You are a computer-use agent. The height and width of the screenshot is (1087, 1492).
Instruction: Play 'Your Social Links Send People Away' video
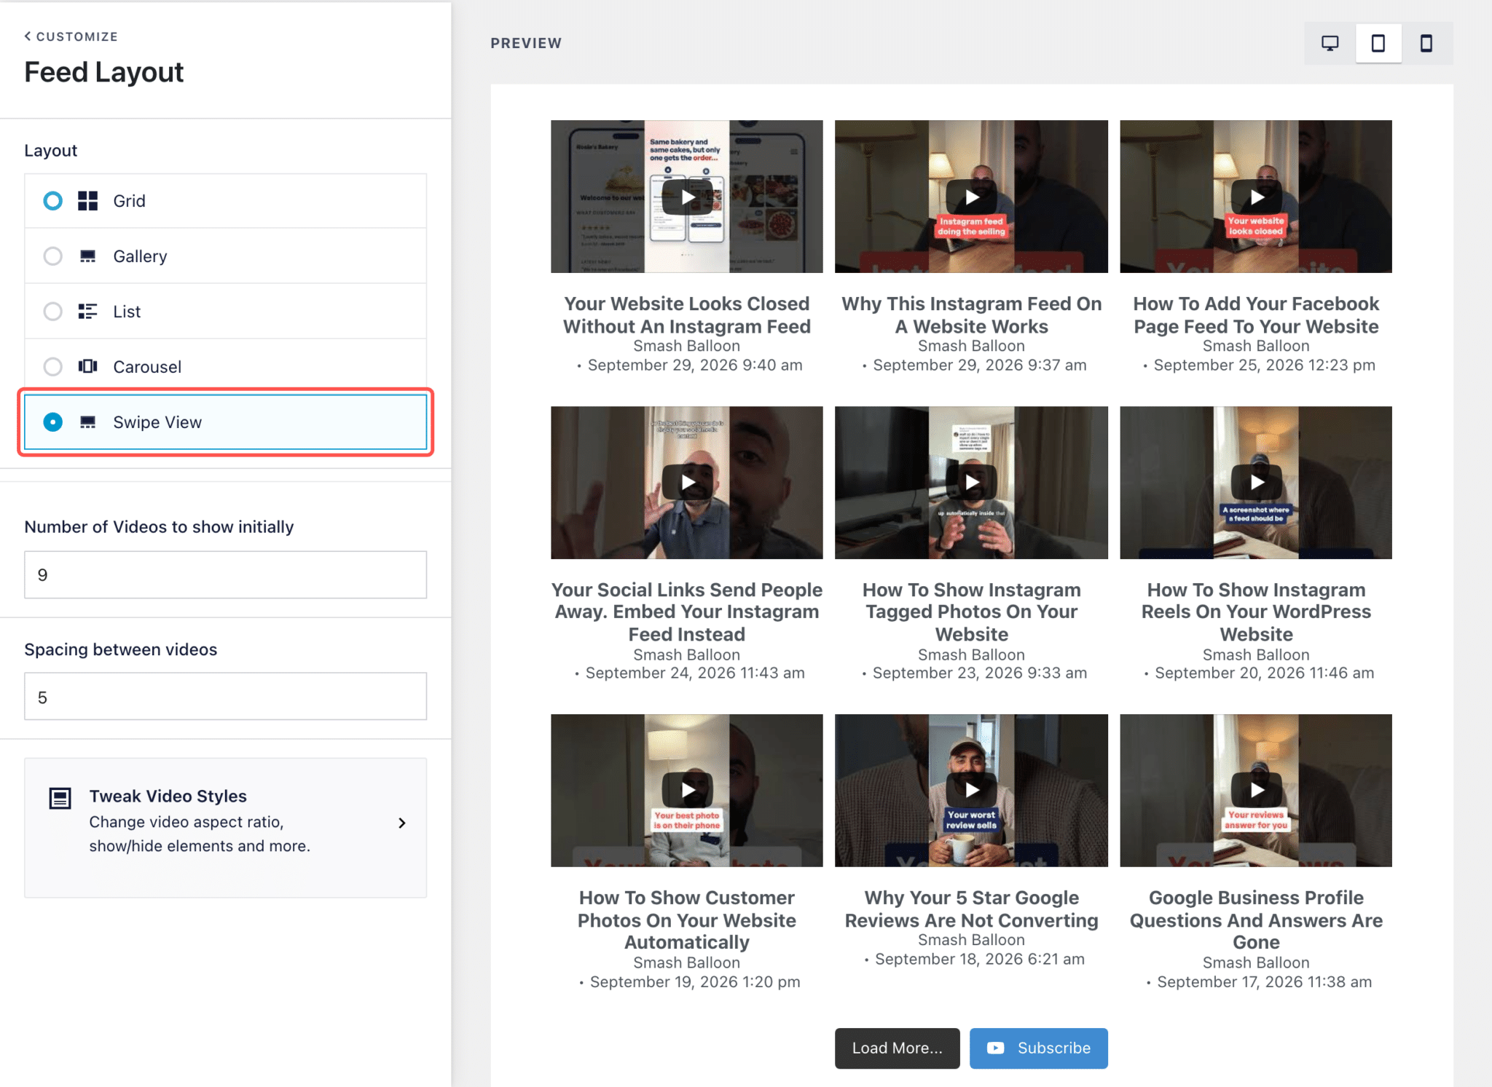tap(687, 482)
